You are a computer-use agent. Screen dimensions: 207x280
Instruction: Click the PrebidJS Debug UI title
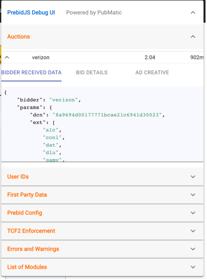[x=31, y=13]
